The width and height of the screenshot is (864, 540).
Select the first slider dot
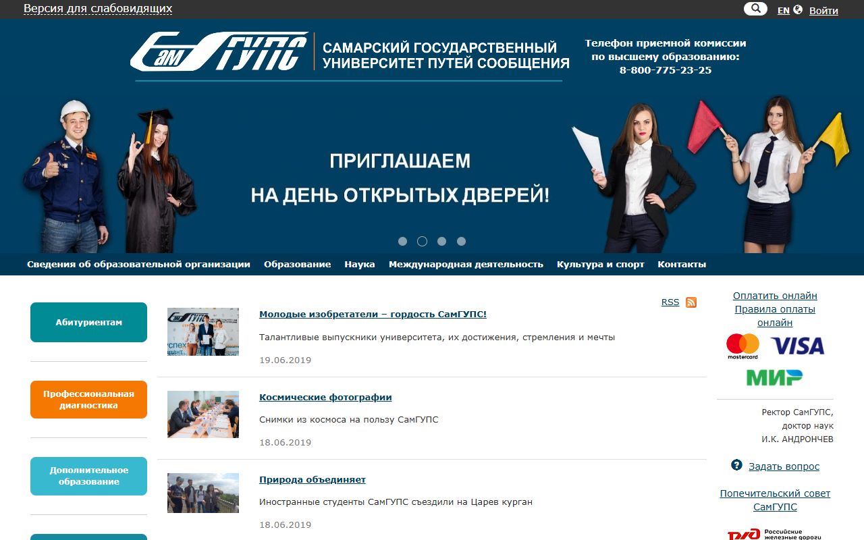pos(403,241)
